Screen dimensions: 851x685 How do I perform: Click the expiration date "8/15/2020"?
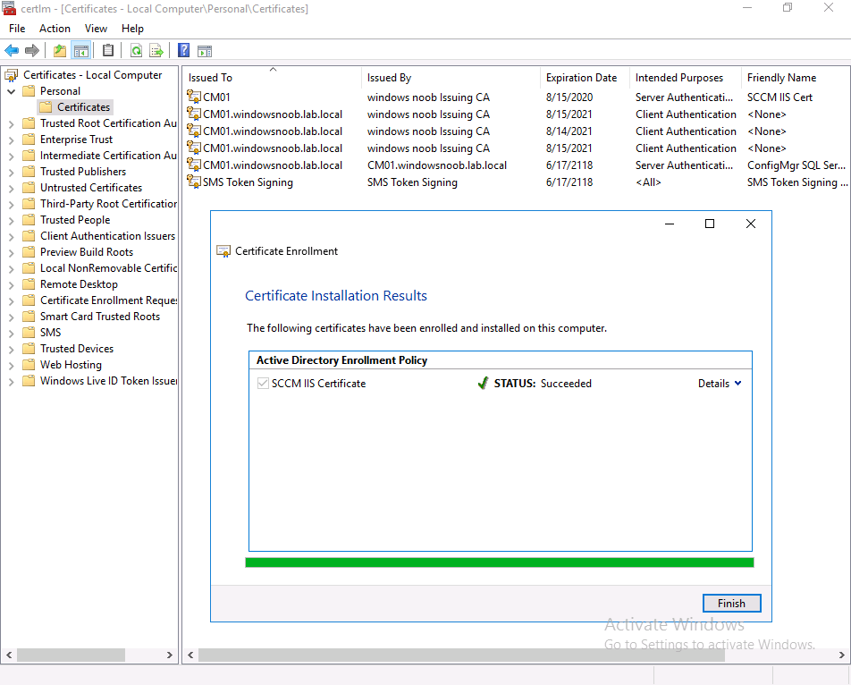click(569, 97)
